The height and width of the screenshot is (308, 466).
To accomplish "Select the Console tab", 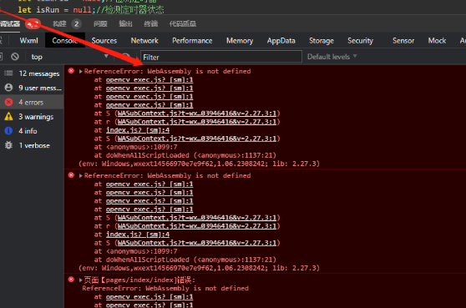I will click(65, 40).
